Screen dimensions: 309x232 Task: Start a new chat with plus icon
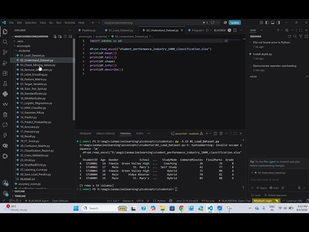[x=278, y=30]
